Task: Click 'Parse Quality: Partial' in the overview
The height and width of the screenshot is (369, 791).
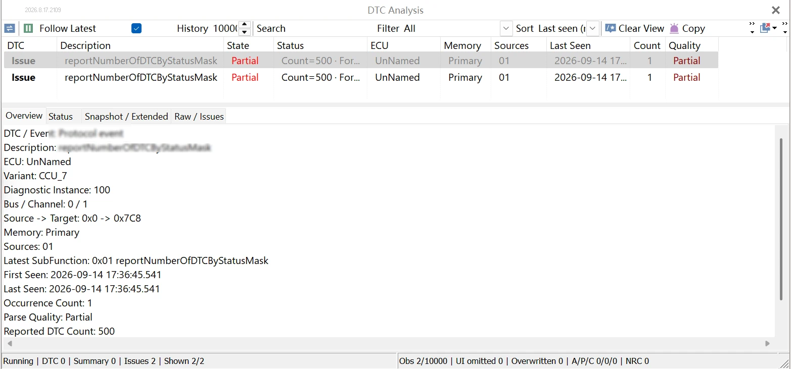Action: click(48, 317)
